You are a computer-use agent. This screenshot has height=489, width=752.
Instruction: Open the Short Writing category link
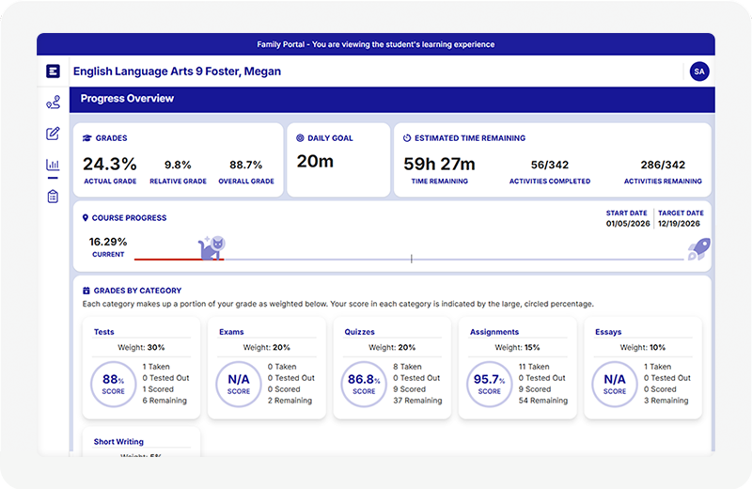tap(120, 441)
